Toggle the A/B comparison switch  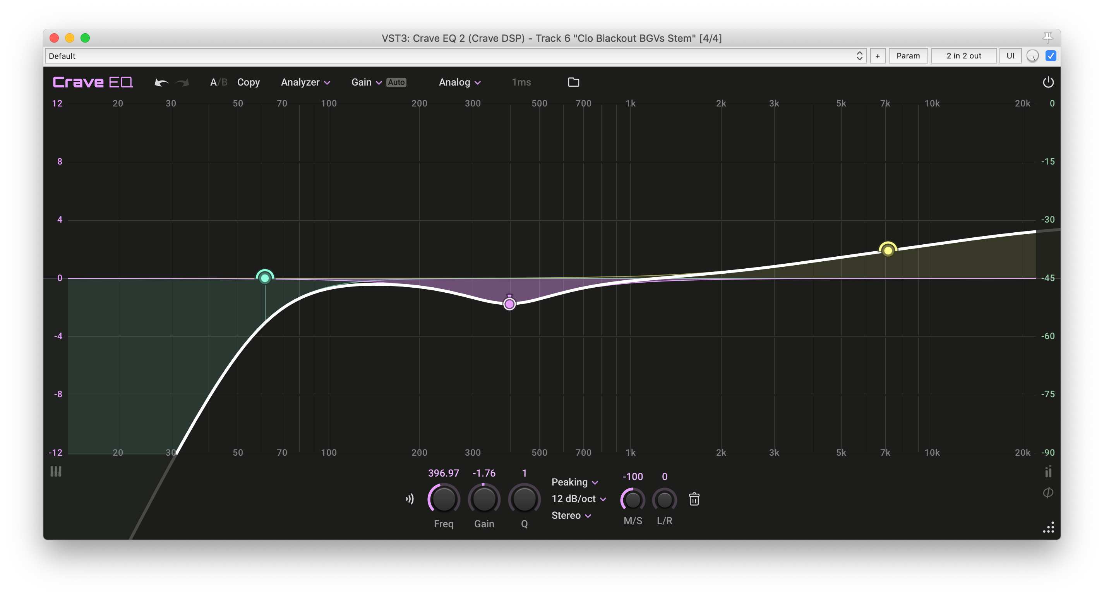click(x=219, y=82)
